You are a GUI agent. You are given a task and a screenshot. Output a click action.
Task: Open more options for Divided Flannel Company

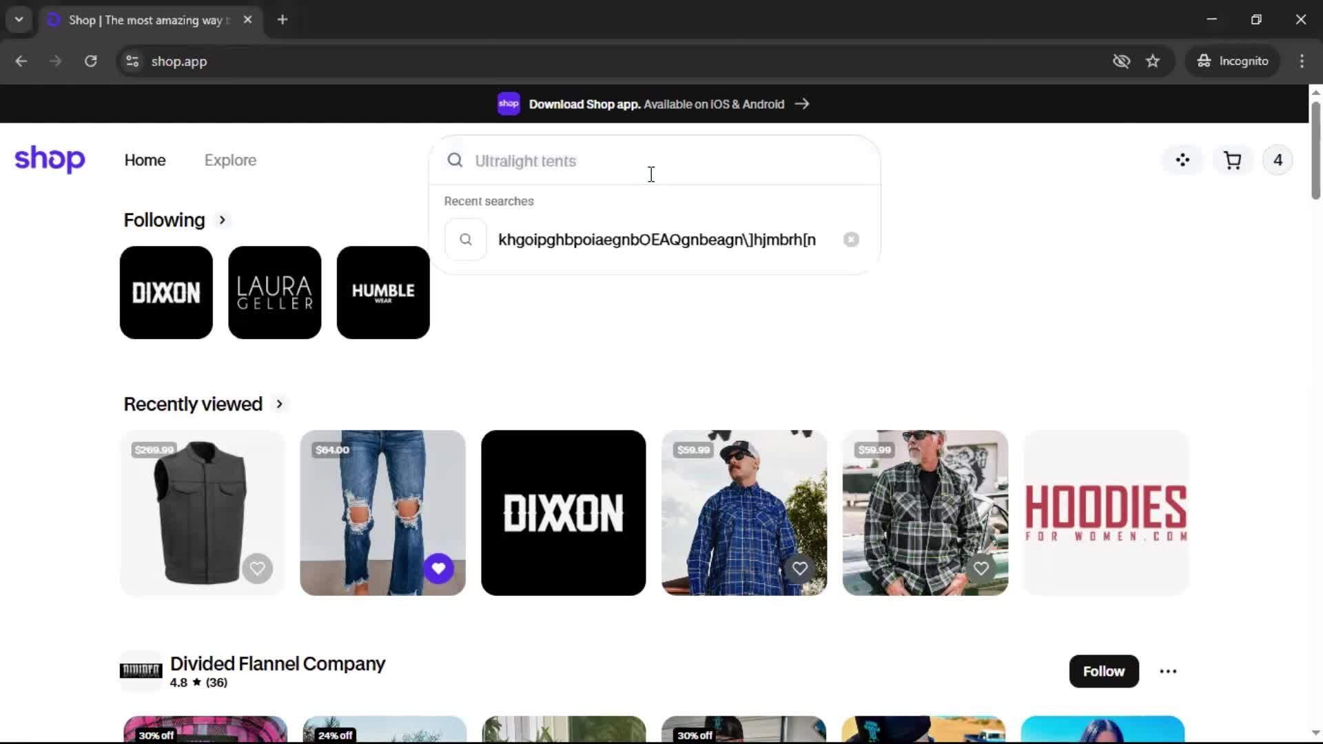coord(1168,671)
